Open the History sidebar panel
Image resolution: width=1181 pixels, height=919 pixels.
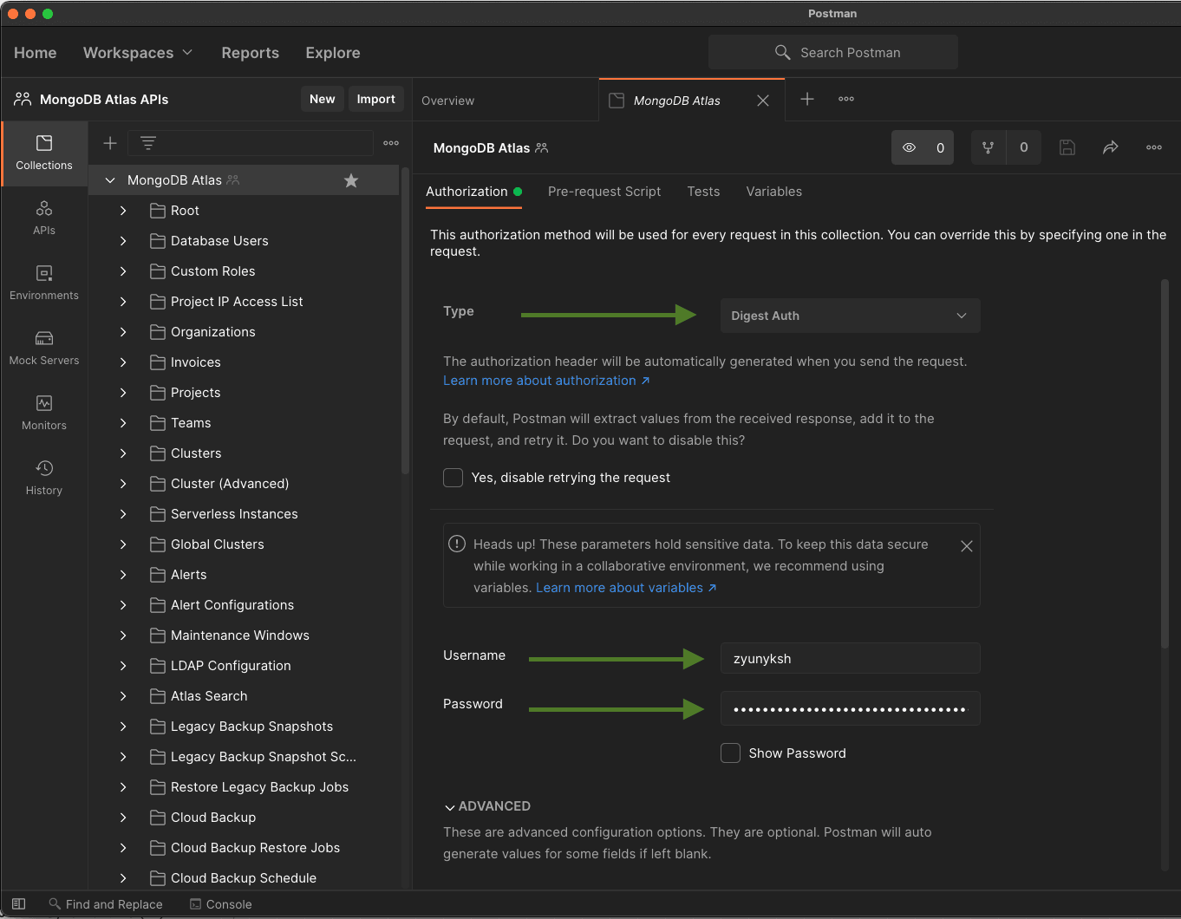44,478
